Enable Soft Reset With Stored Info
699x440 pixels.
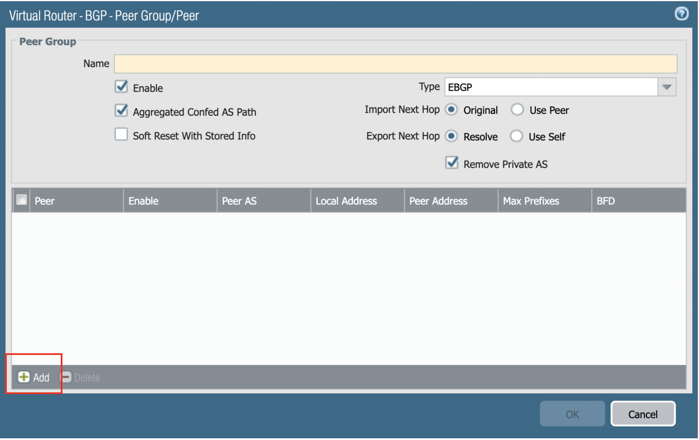(121, 135)
